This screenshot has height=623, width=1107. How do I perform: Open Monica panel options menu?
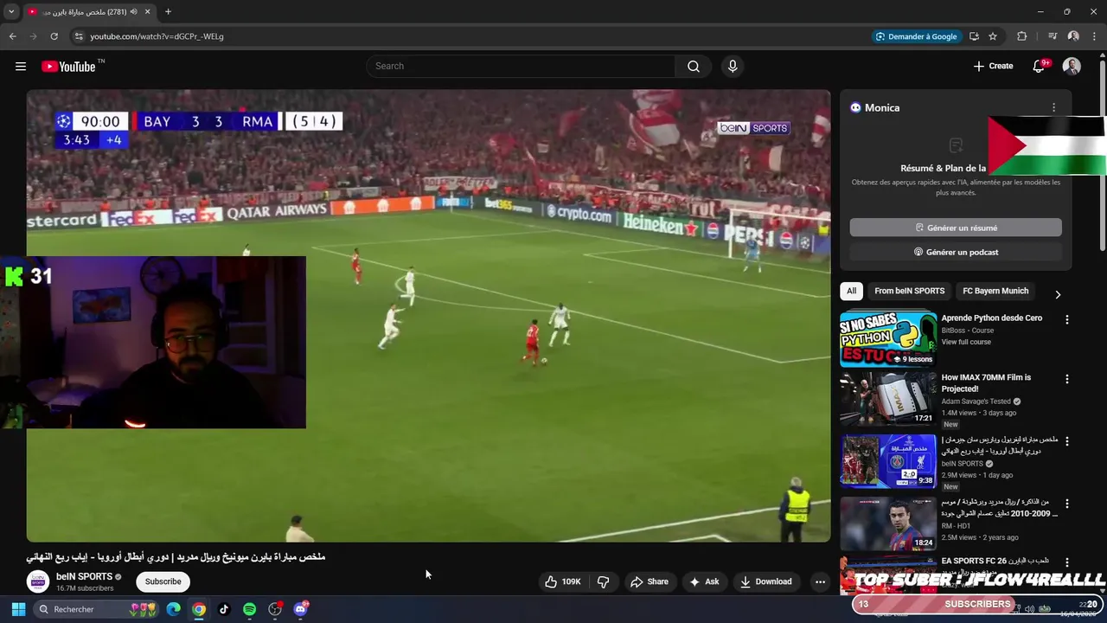coord(1053,107)
